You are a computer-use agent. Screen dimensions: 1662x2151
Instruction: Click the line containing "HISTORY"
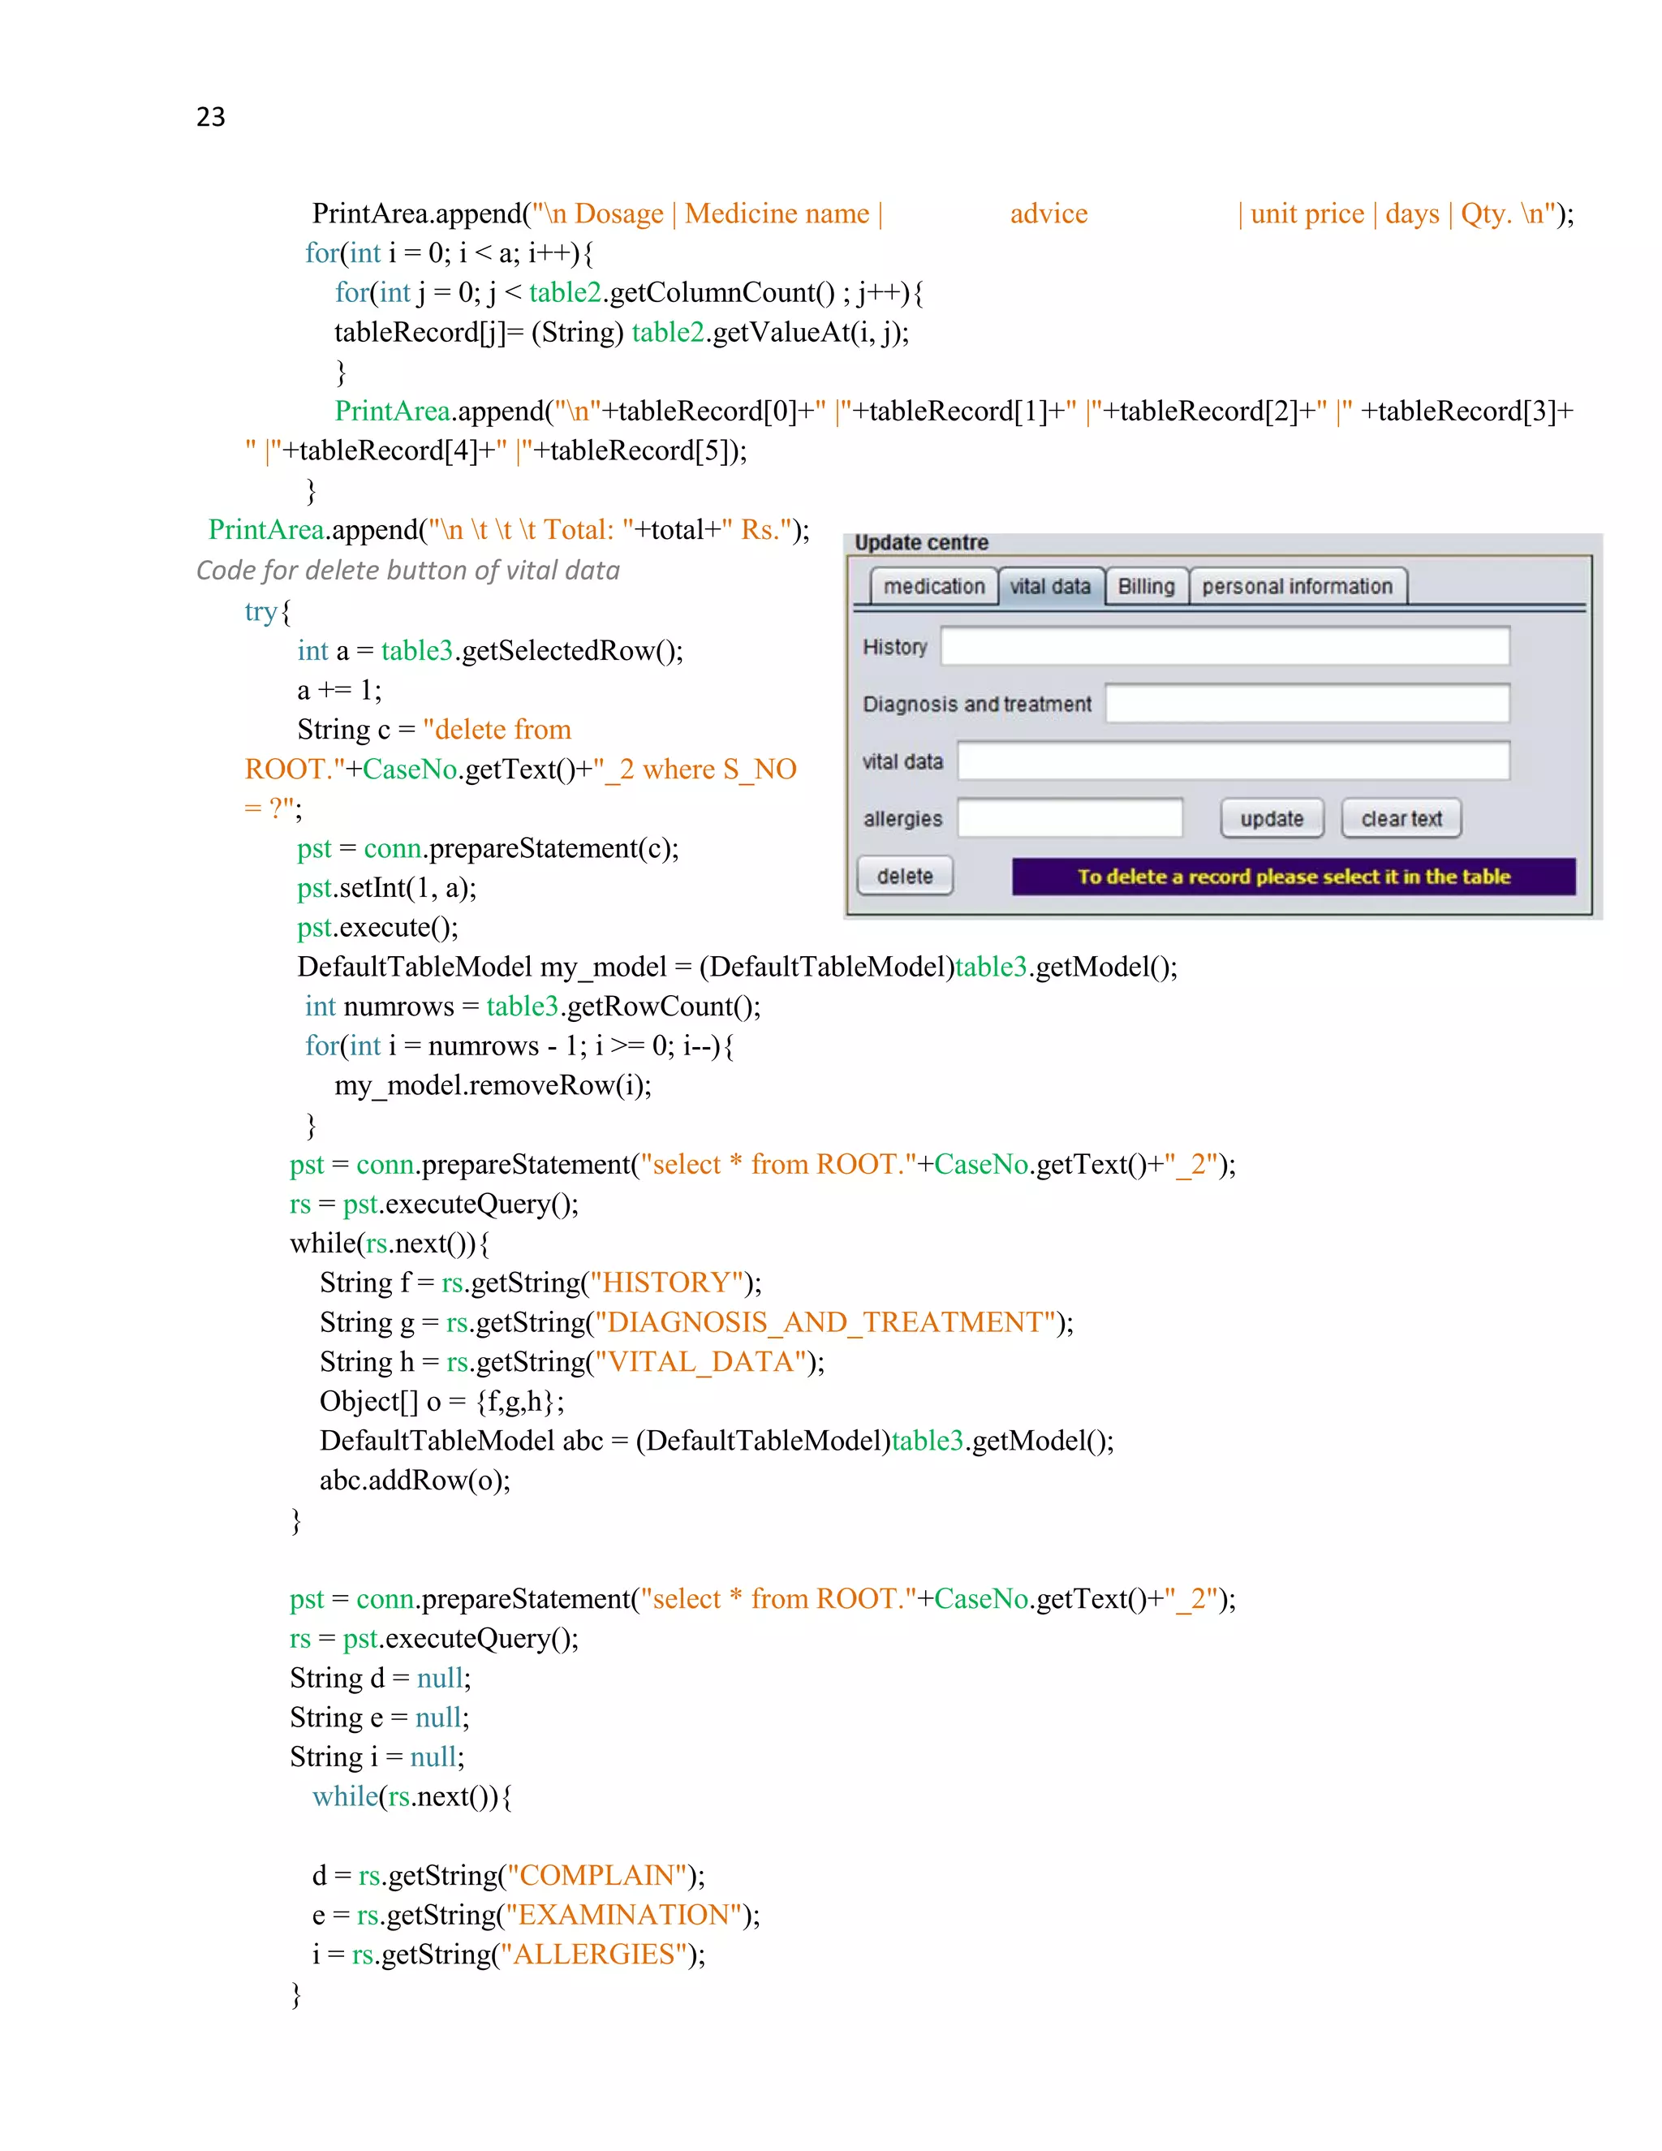tap(540, 1283)
